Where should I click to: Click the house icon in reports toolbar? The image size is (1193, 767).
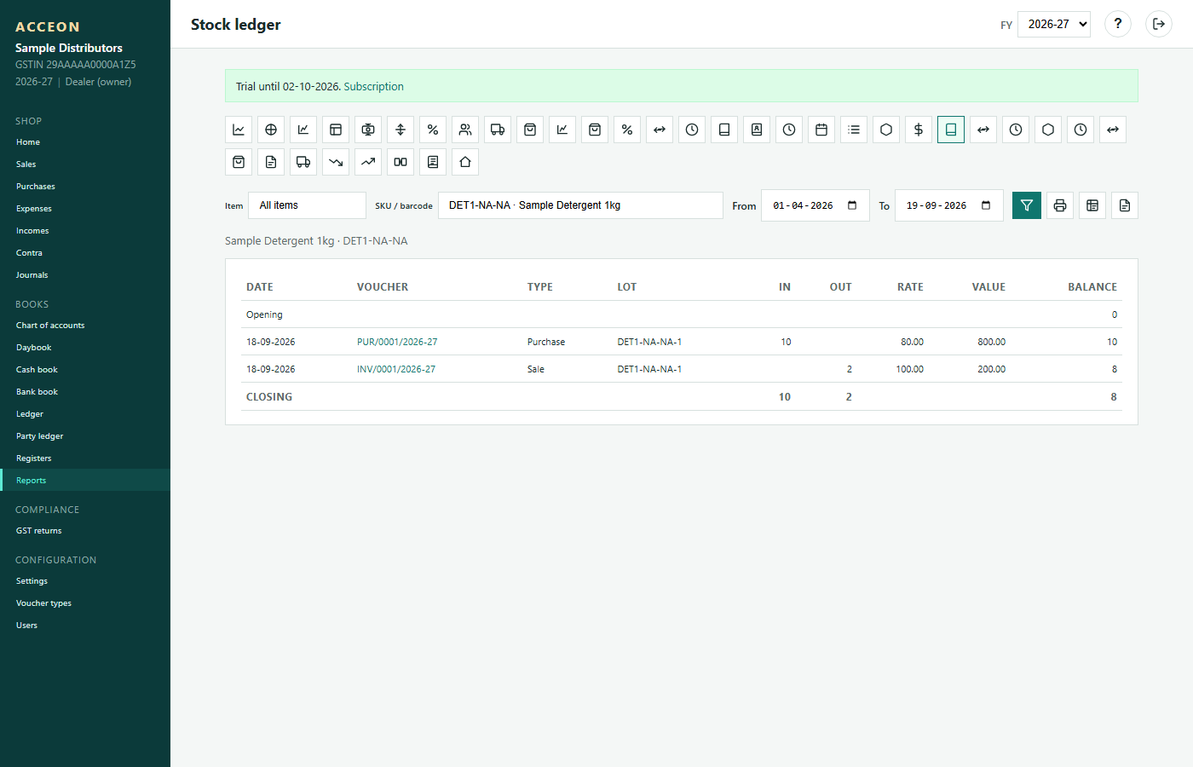tap(465, 162)
